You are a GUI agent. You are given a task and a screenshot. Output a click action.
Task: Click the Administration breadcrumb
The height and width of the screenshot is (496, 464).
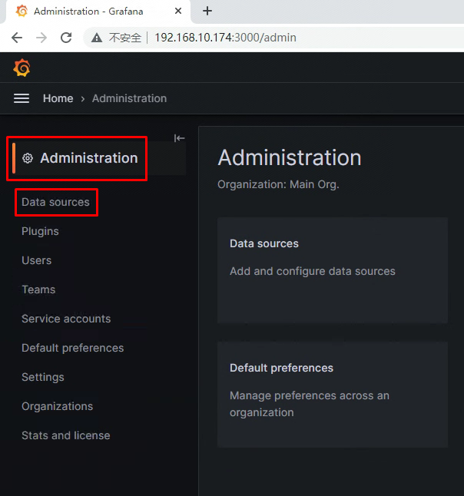(129, 98)
